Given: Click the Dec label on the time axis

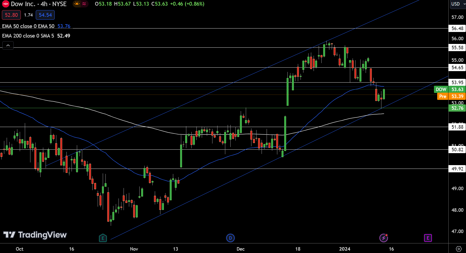Looking at the screenshot, I should pyautogui.click(x=240, y=249).
